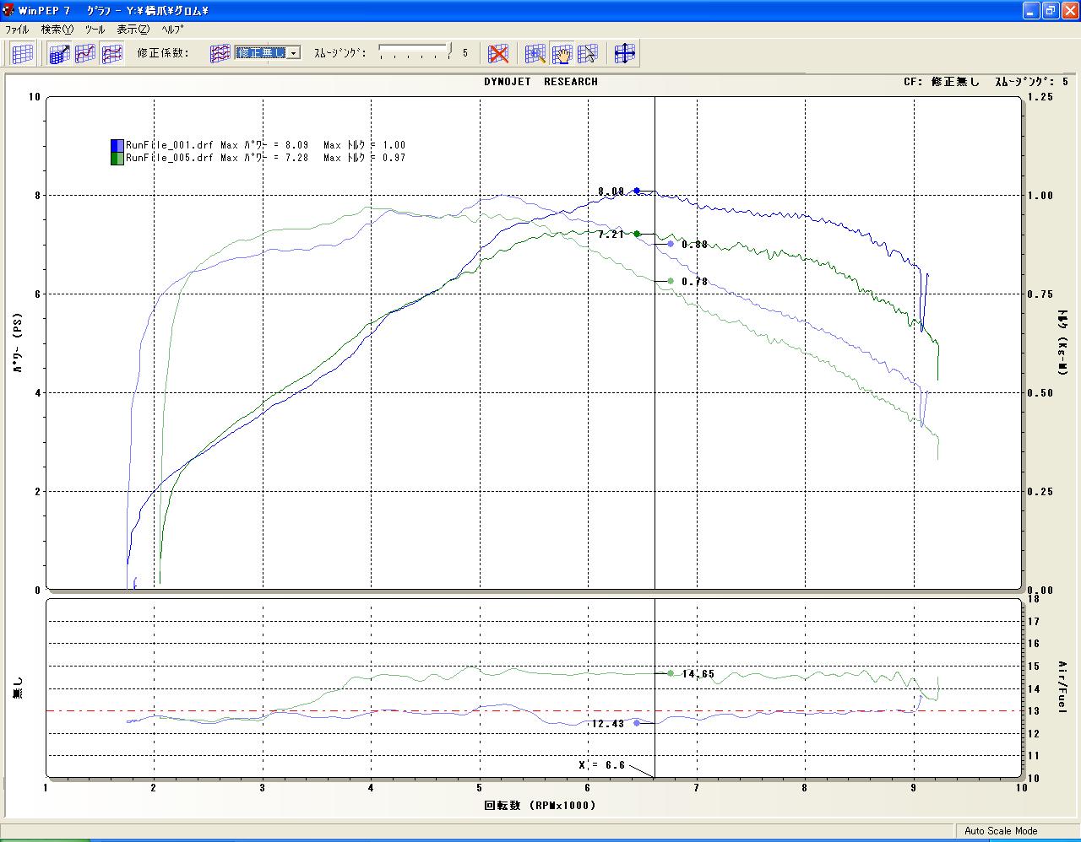Select the arrow pointer tool icon

tap(588, 53)
